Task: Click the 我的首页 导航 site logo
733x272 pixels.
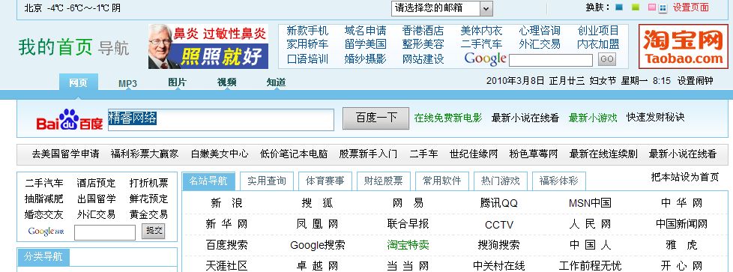Action: [73, 48]
